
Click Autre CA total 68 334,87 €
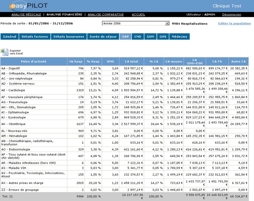coord(239,197)
